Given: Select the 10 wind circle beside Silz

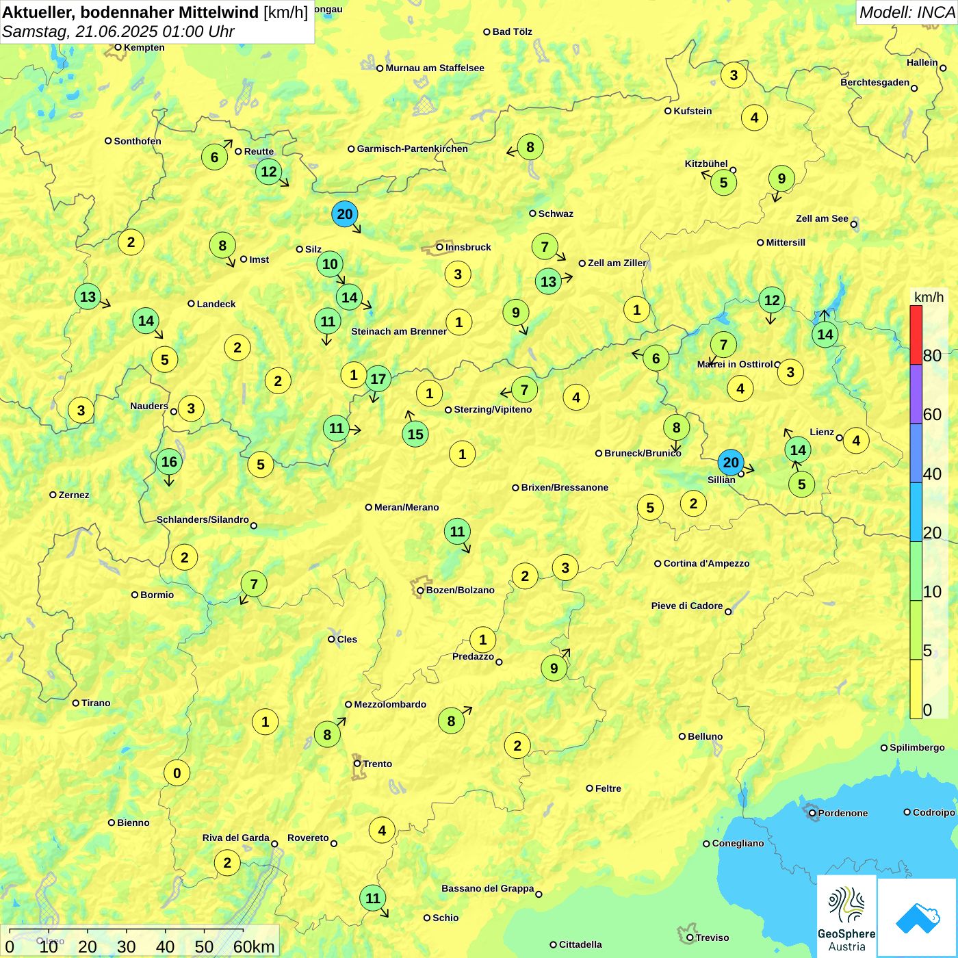Looking at the screenshot, I should tap(330, 264).
